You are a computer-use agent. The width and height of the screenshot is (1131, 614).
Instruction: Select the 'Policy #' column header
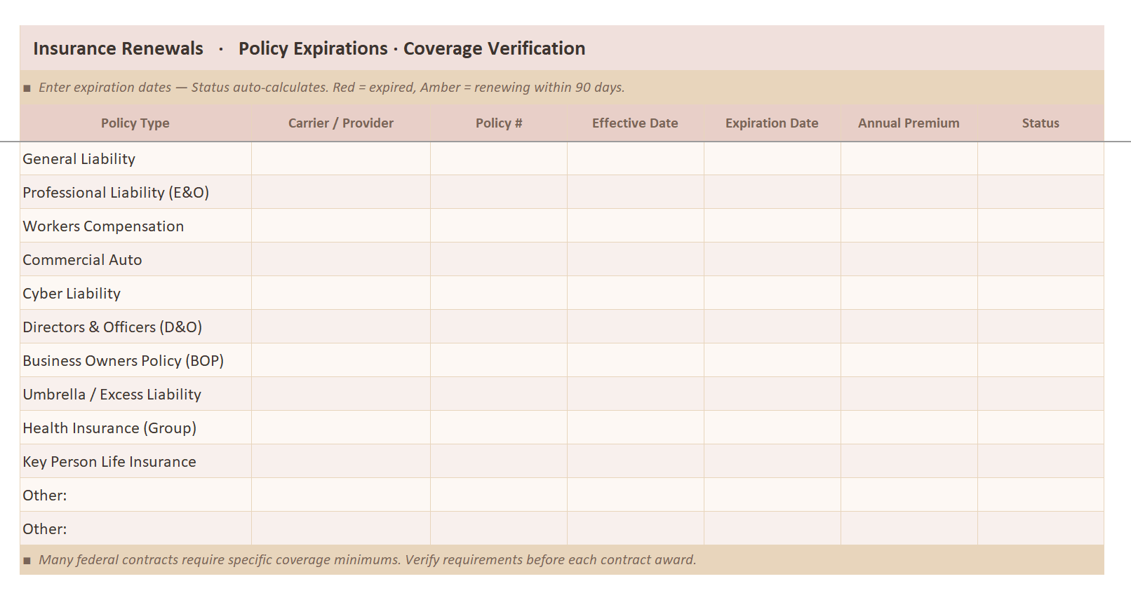[x=499, y=123]
